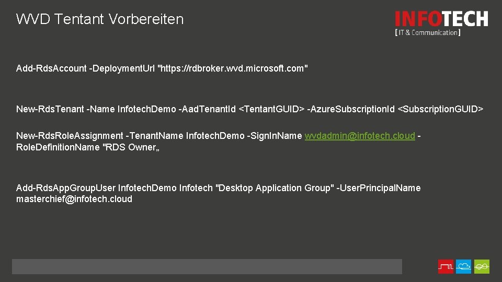Click the red signal pulse icon

point(446,266)
